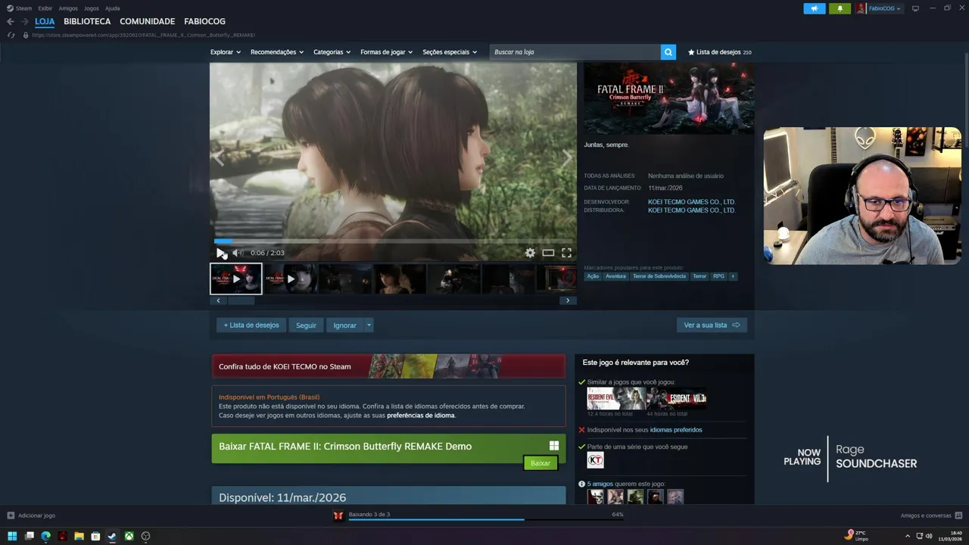
Task: Open the preferências de idioma link
Action: click(421, 416)
